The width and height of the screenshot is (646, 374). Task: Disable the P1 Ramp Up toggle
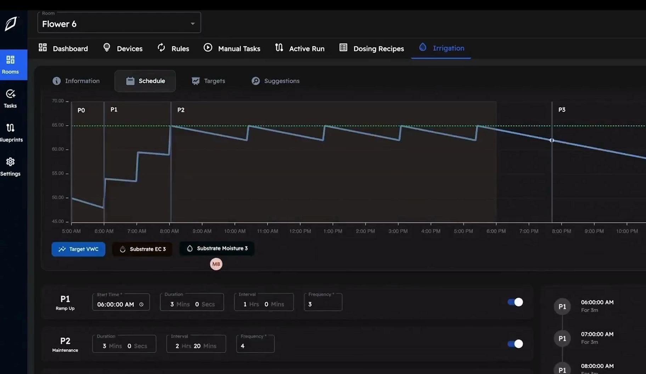coord(515,302)
